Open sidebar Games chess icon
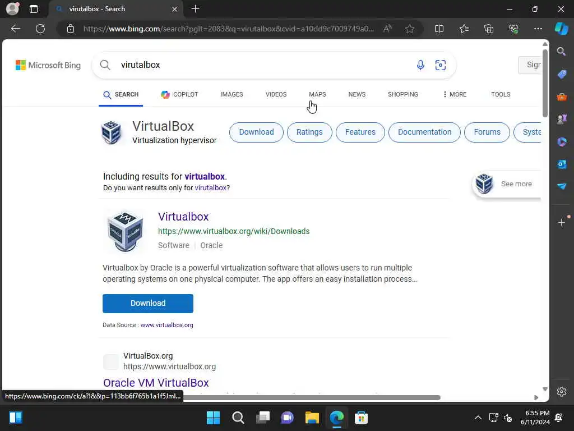The image size is (574, 431). tap(562, 119)
